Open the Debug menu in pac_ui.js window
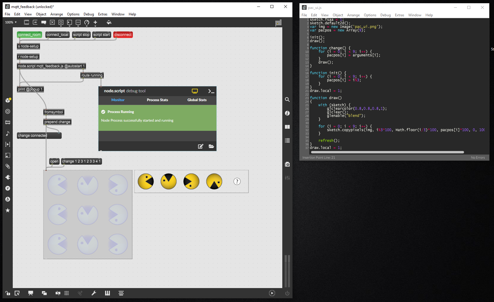This screenshot has width=494, height=302. click(385, 15)
